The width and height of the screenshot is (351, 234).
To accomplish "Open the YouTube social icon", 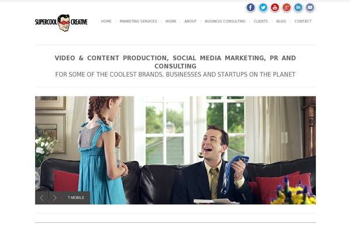I will [275, 8].
